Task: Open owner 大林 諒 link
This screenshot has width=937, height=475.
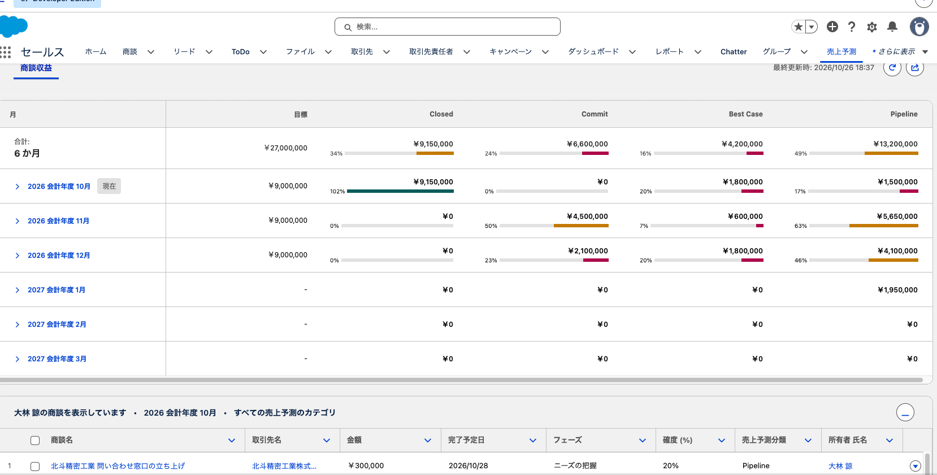Action: click(x=840, y=466)
